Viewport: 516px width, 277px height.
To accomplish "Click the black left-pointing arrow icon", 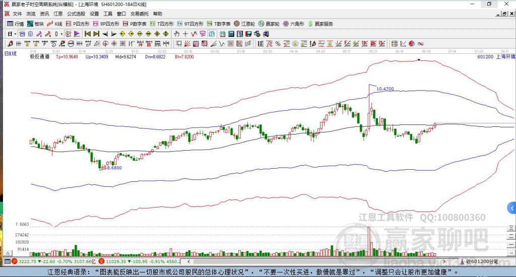I will coord(105,34).
